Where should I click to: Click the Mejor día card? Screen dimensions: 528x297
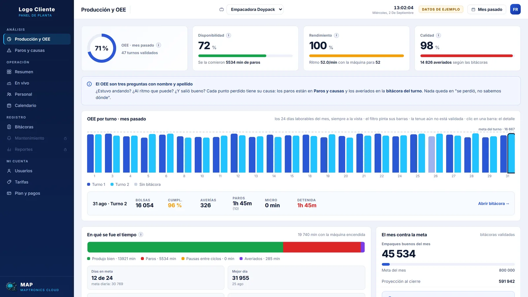[x=296, y=278]
